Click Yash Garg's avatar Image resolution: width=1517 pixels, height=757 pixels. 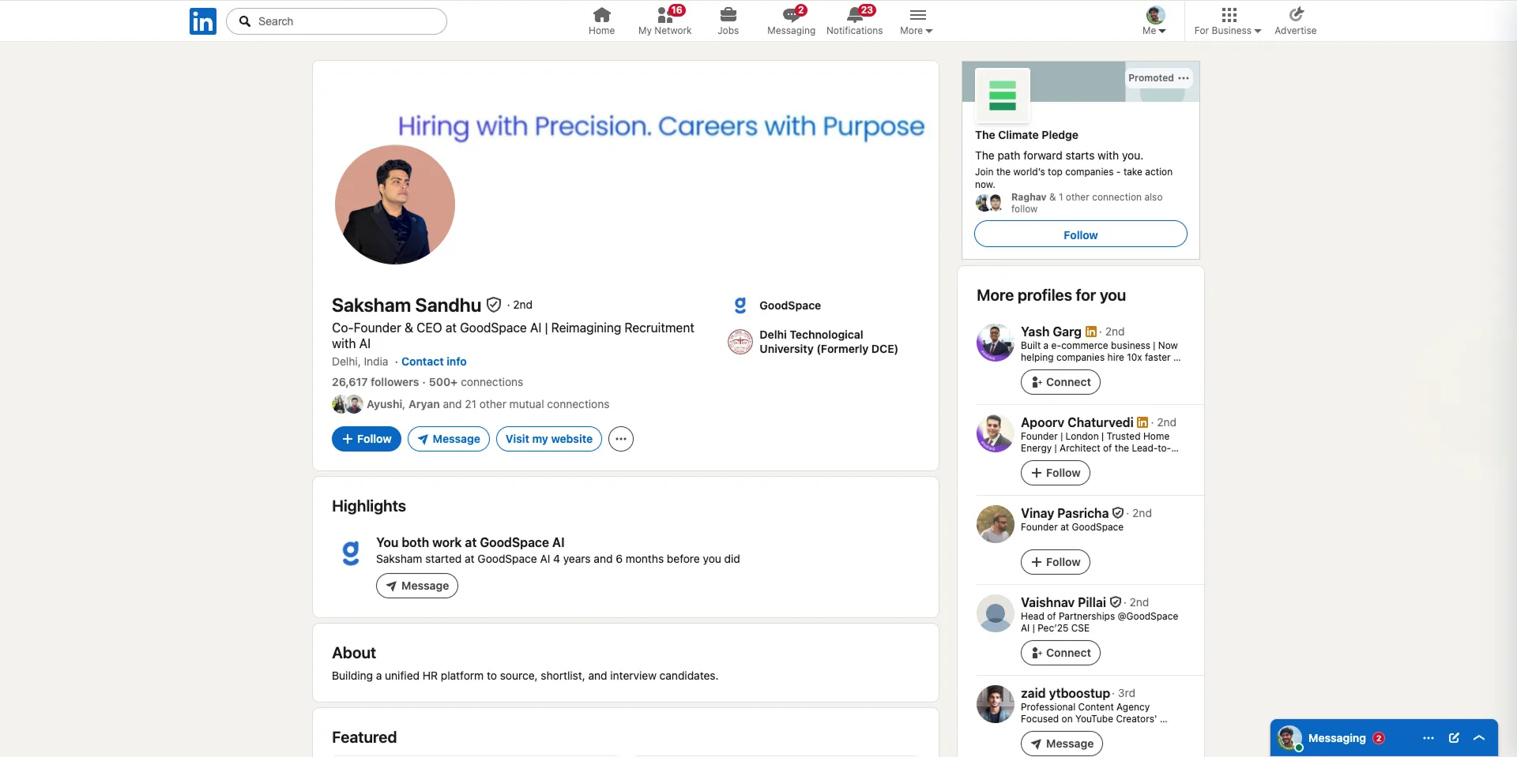[996, 343]
